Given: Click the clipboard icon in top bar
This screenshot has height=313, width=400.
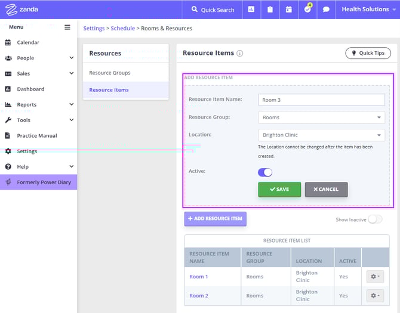Looking at the screenshot, I should 270,10.
